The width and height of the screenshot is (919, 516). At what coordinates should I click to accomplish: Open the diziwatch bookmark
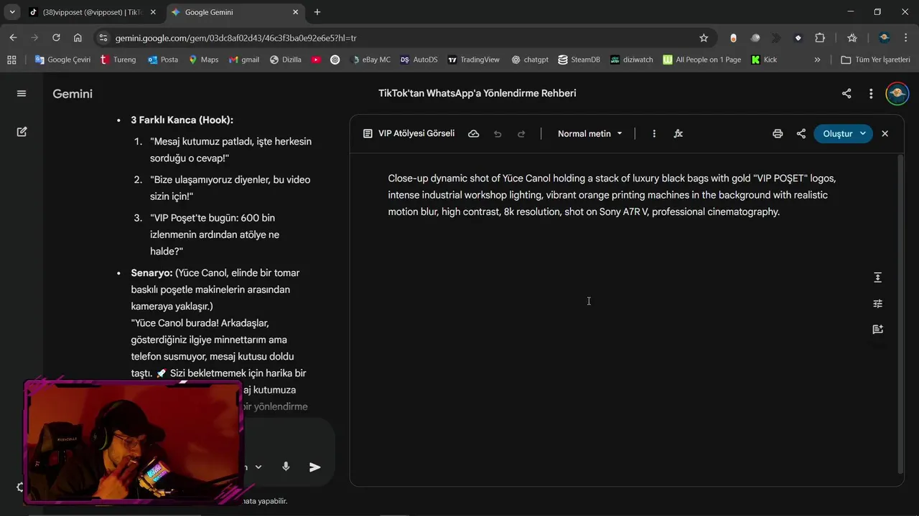point(631,59)
